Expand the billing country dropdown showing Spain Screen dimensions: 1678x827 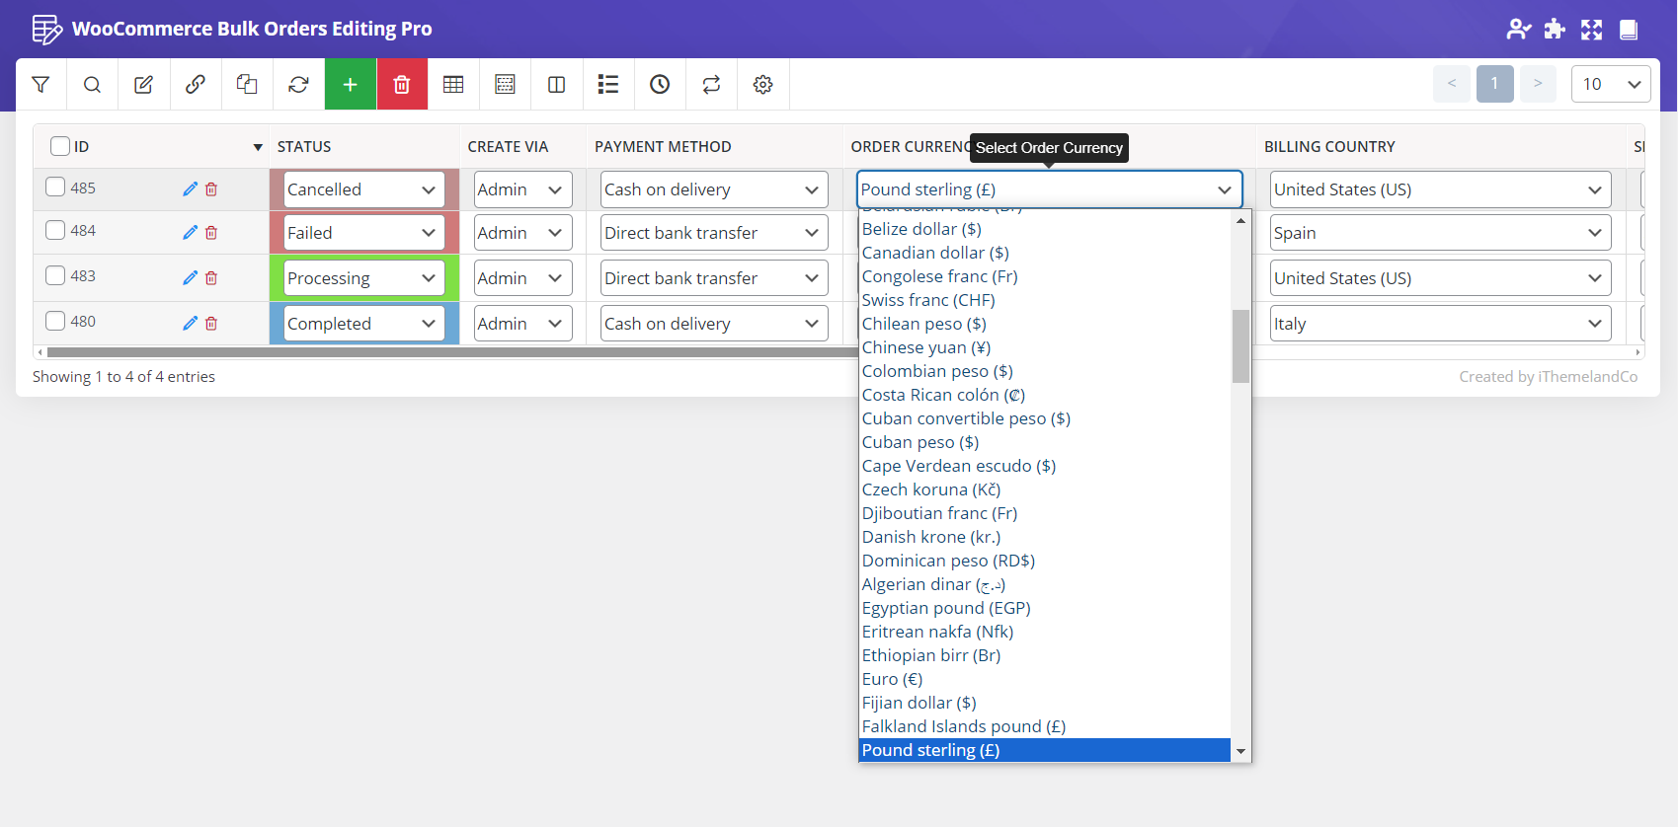1439,233
